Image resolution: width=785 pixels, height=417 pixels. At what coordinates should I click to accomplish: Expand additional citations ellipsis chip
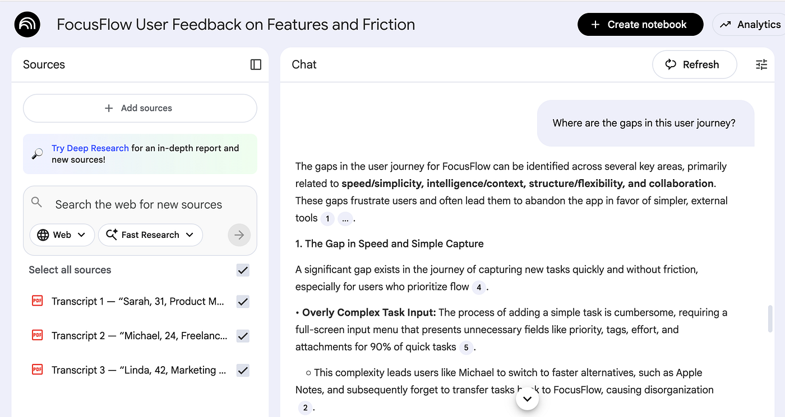[x=345, y=219]
